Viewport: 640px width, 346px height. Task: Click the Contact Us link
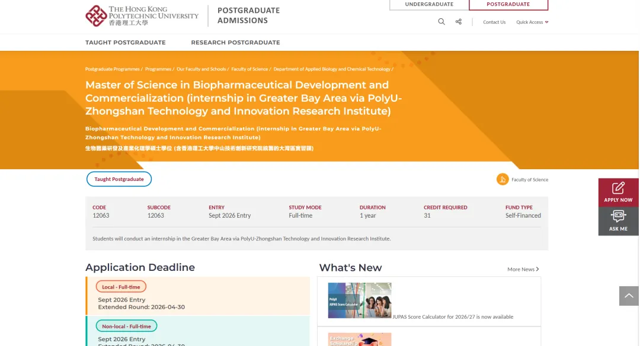[x=494, y=22]
